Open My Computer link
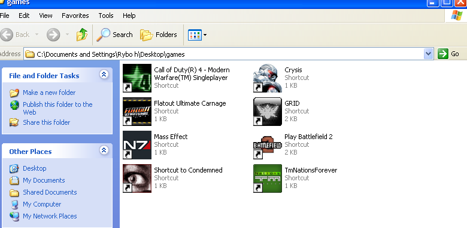 (x=42, y=204)
